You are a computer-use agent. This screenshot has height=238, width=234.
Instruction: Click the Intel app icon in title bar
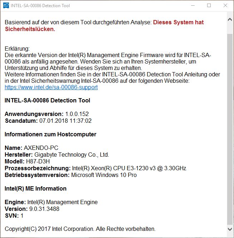point(6,5)
